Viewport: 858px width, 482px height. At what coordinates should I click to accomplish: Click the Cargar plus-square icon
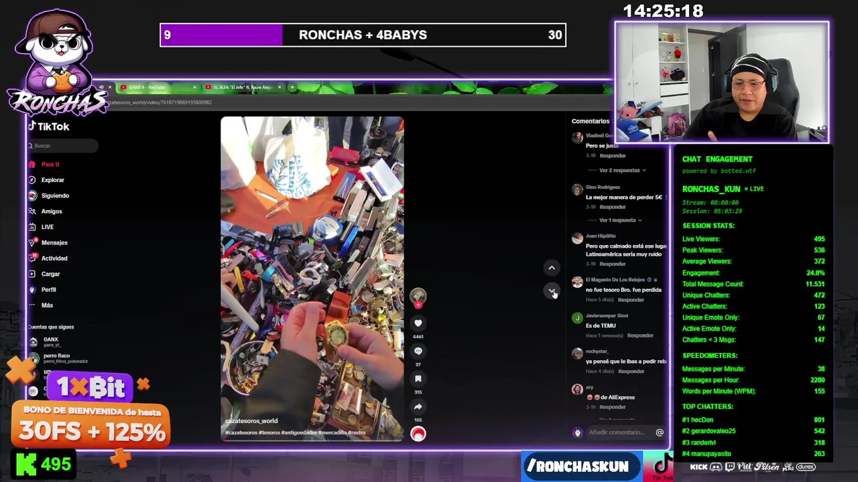coord(32,274)
